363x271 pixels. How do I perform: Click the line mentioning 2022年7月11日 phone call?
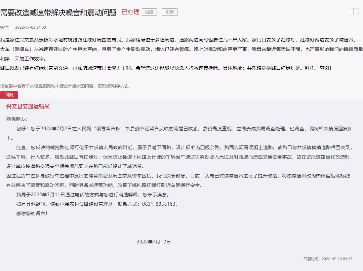pyautogui.click(x=92, y=195)
